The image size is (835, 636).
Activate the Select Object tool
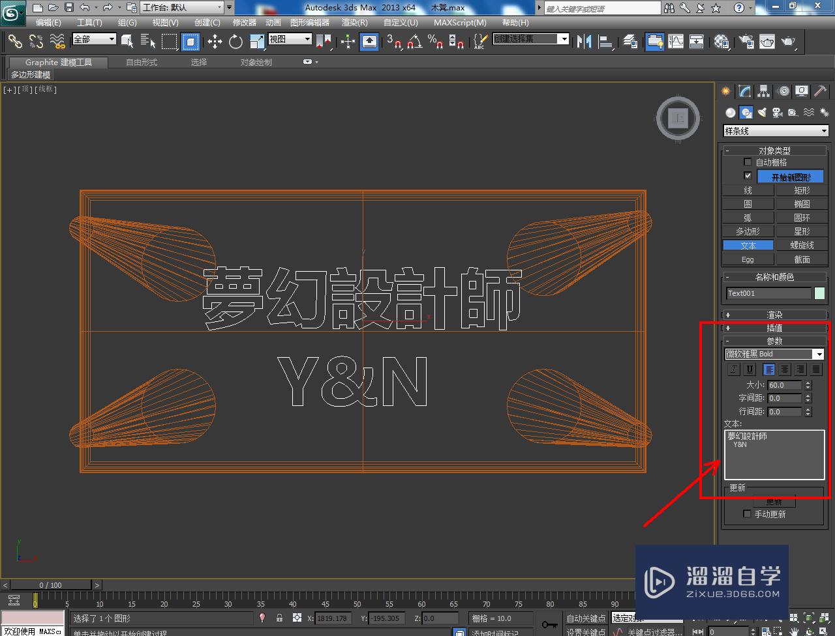127,42
